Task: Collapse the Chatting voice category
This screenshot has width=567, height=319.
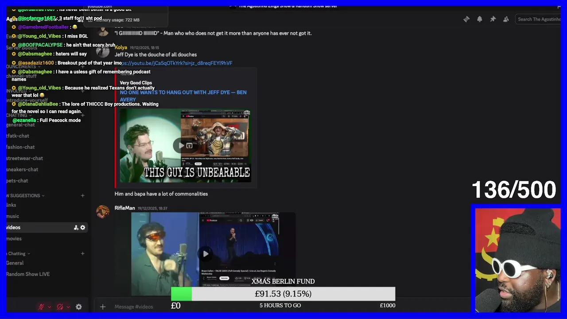Action: 18,253
